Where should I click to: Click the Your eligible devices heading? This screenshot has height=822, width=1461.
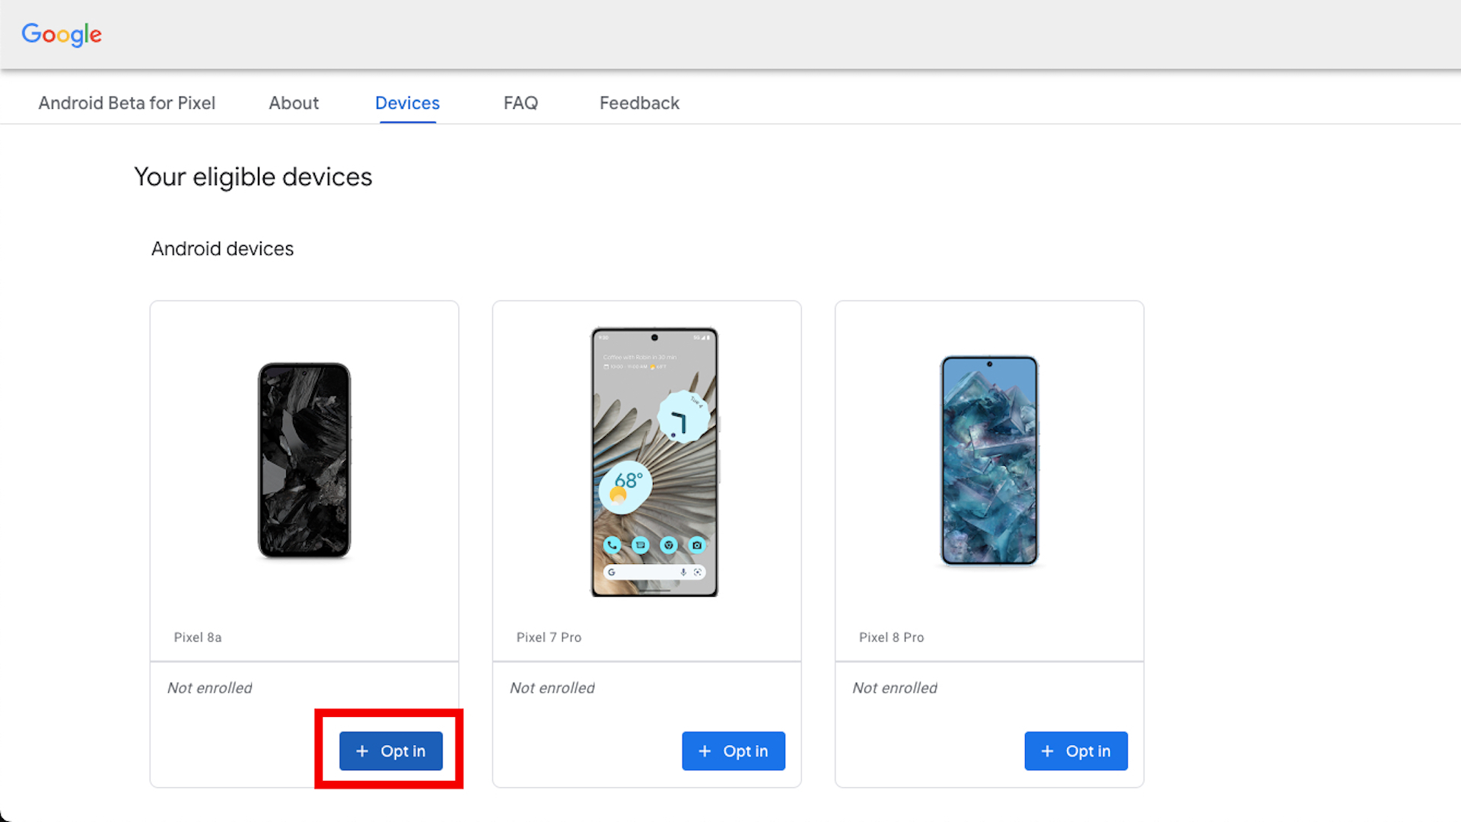tap(253, 177)
